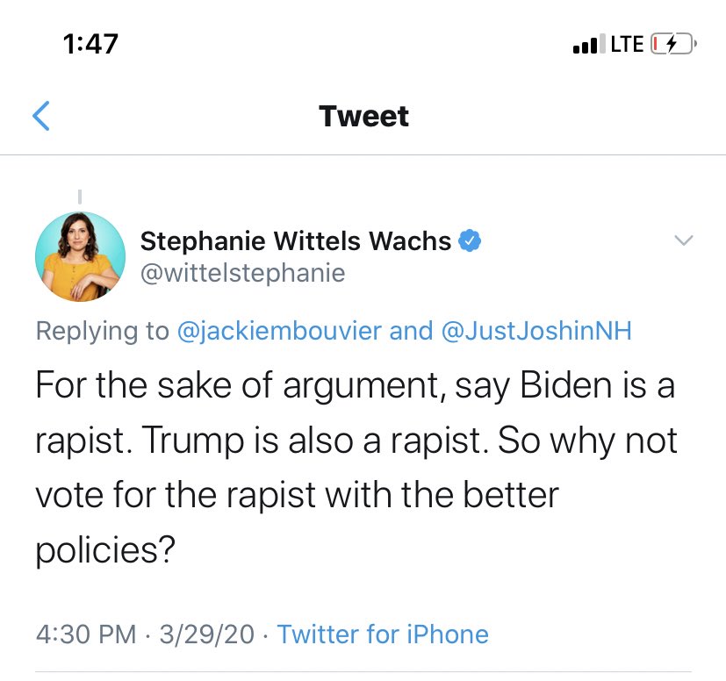Tap the @wittelstephanie handle
Viewport: 726px width, 681px height.
242,273
